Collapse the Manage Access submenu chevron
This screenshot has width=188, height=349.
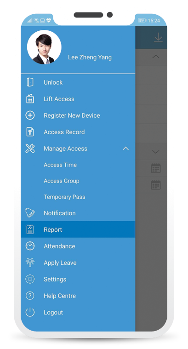pyautogui.click(x=125, y=148)
